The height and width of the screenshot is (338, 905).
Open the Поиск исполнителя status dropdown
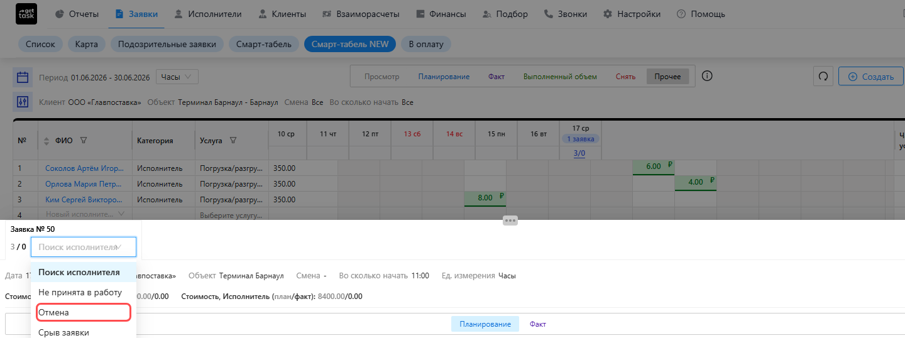point(84,248)
